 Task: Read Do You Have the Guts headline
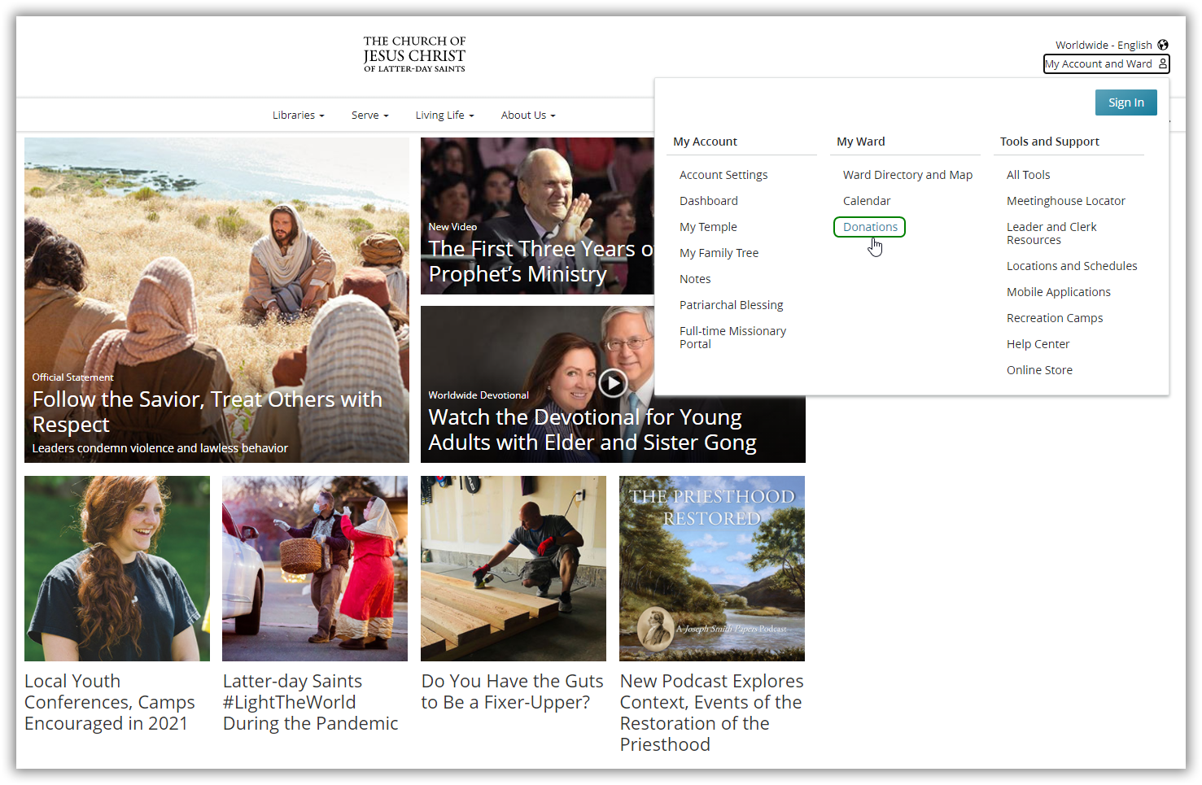513,691
